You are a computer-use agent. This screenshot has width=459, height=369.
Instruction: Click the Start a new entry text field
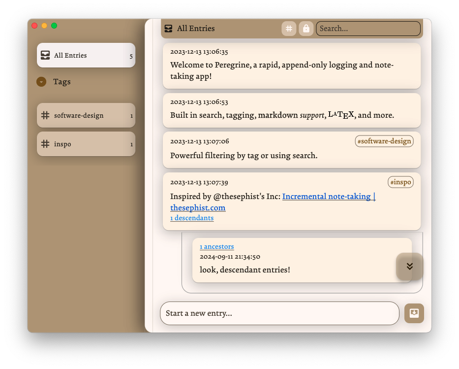click(279, 313)
